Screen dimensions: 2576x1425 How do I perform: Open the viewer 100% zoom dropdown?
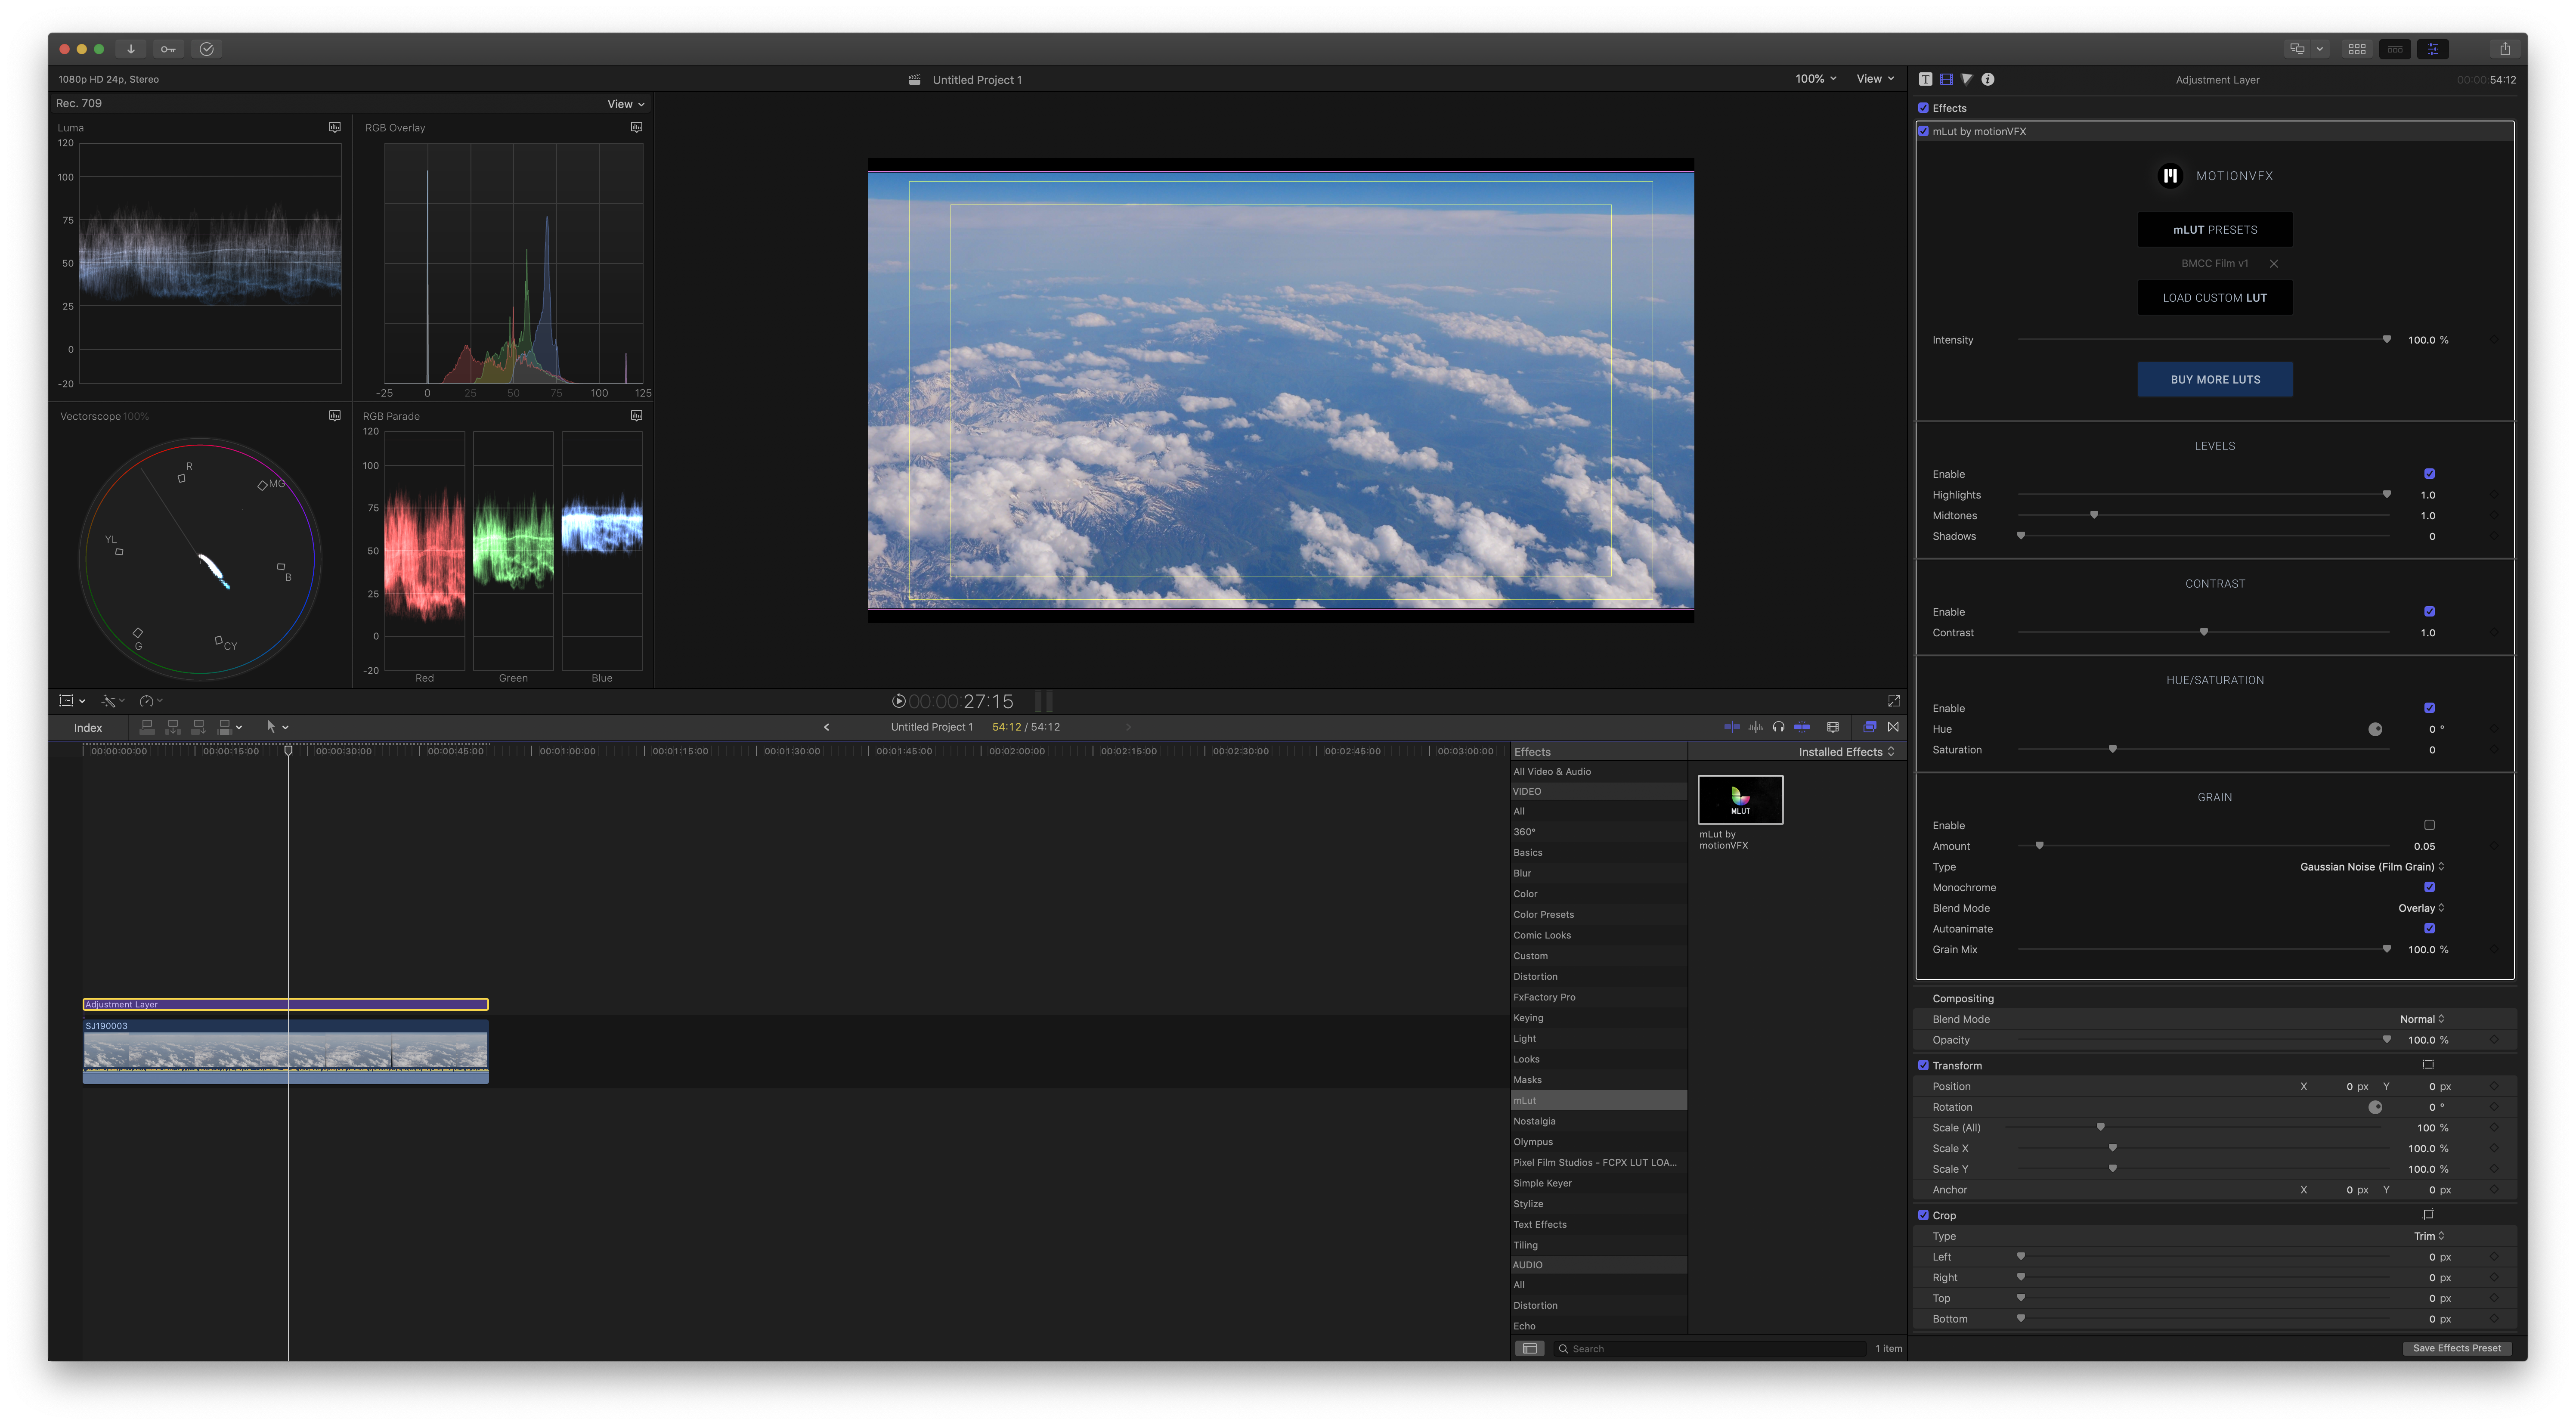[1815, 79]
